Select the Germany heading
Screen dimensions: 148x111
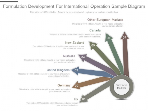point(64,85)
